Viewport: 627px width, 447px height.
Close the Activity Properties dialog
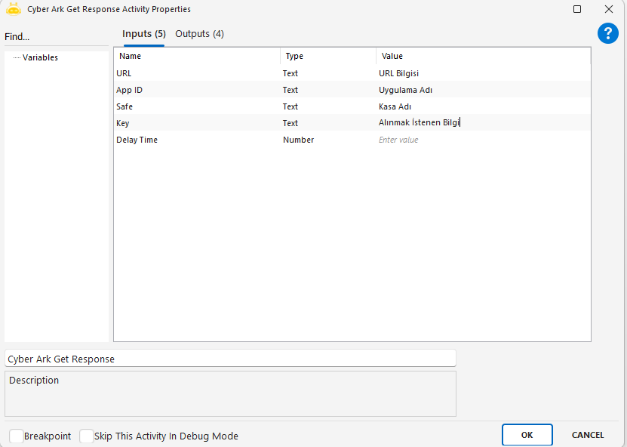point(609,9)
